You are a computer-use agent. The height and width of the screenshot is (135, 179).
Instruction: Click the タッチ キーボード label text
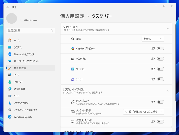84,110
